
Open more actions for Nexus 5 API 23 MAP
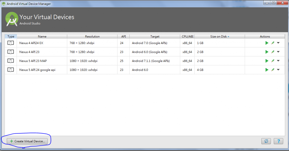pos(278,61)
